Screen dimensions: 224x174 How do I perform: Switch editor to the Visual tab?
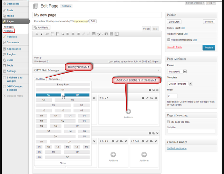(x=146, y=29)
